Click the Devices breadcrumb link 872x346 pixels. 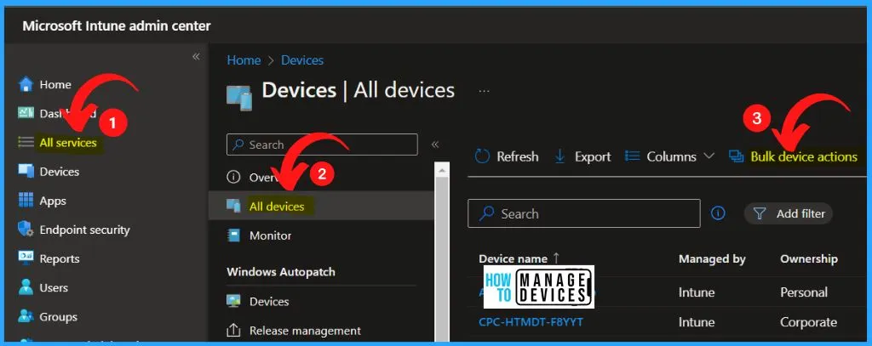click(x=302, y=60)
